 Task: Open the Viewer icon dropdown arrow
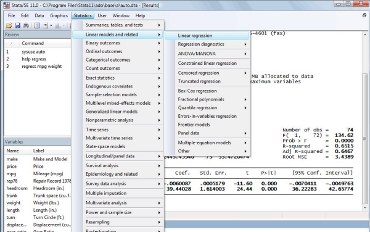pyautogui.click(x=51, y=25)
